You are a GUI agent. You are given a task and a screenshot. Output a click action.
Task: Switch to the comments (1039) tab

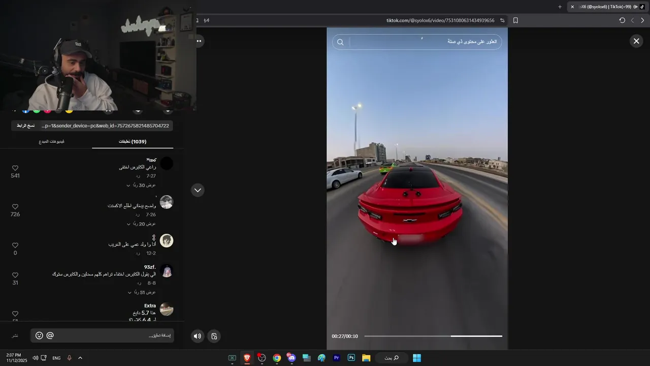133,141
